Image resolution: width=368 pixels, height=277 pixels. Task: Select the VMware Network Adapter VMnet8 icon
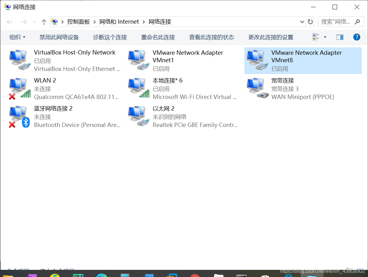[257, 60]
